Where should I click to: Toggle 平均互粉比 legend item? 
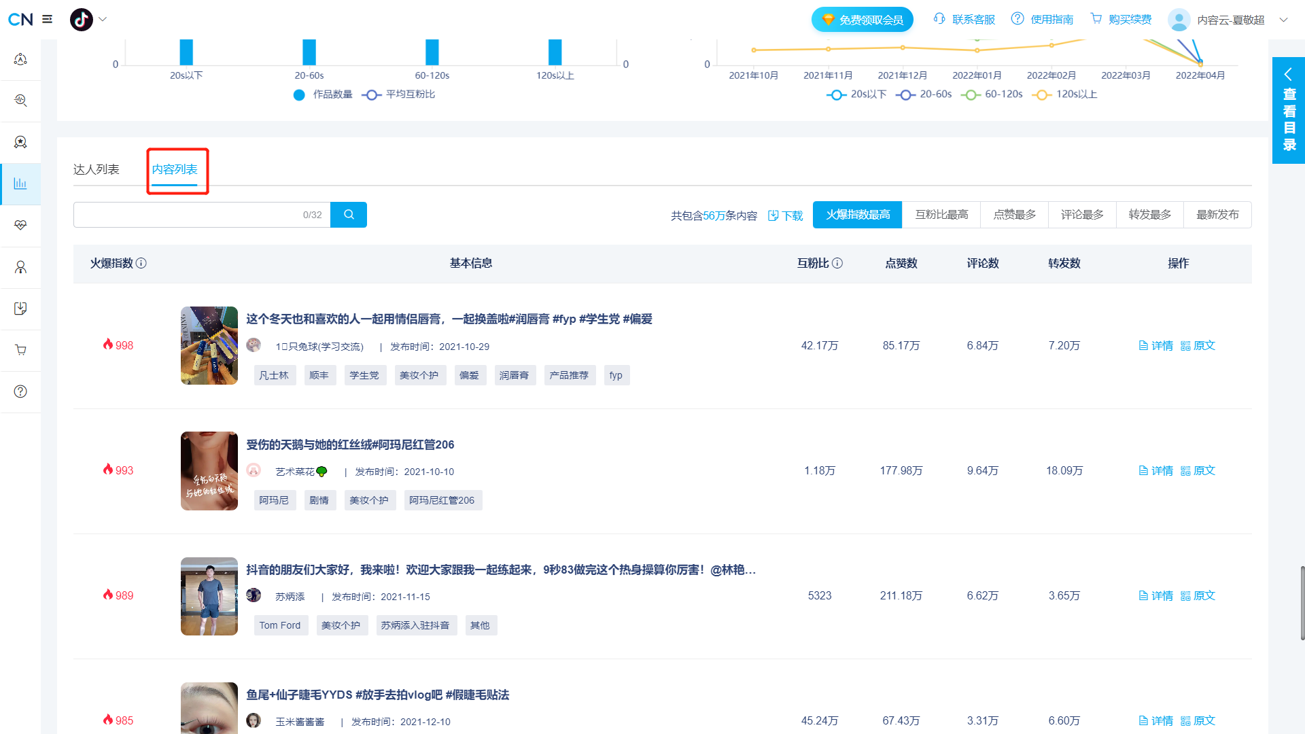[399, 94]
